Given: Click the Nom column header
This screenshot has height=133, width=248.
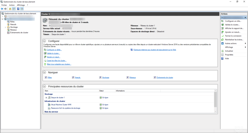Looking at the screenshot, I should [71, 91].
